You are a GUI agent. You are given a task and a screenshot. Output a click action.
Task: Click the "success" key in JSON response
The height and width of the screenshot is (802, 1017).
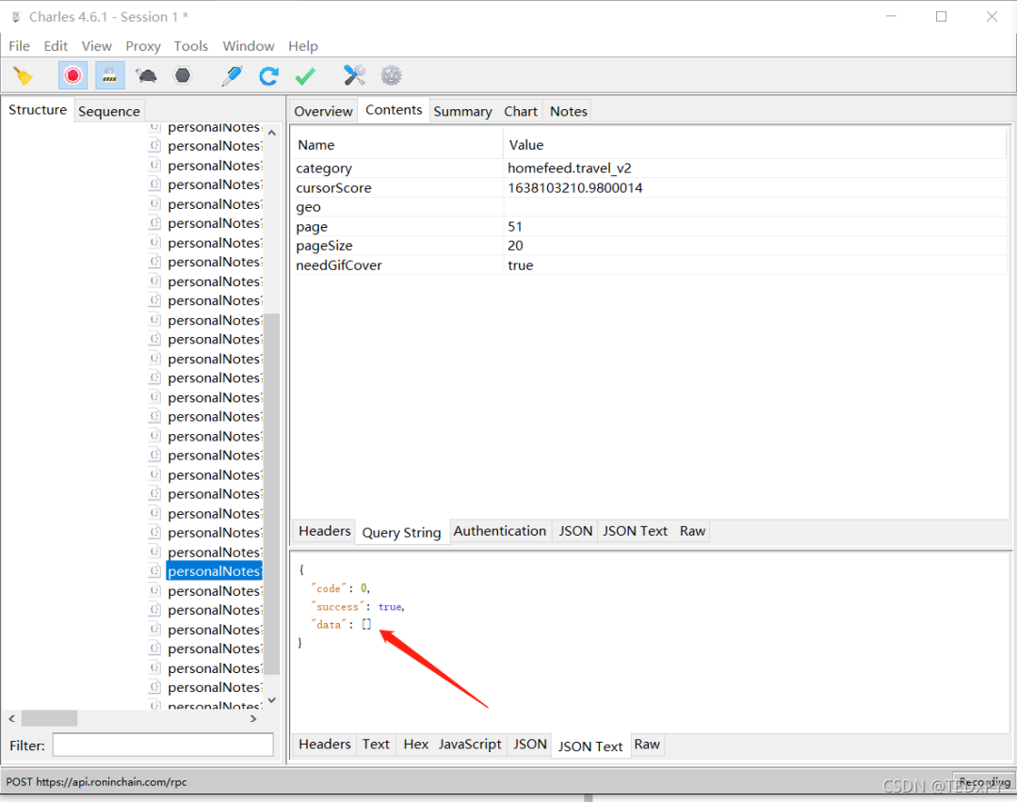click(x=336, y=607)
